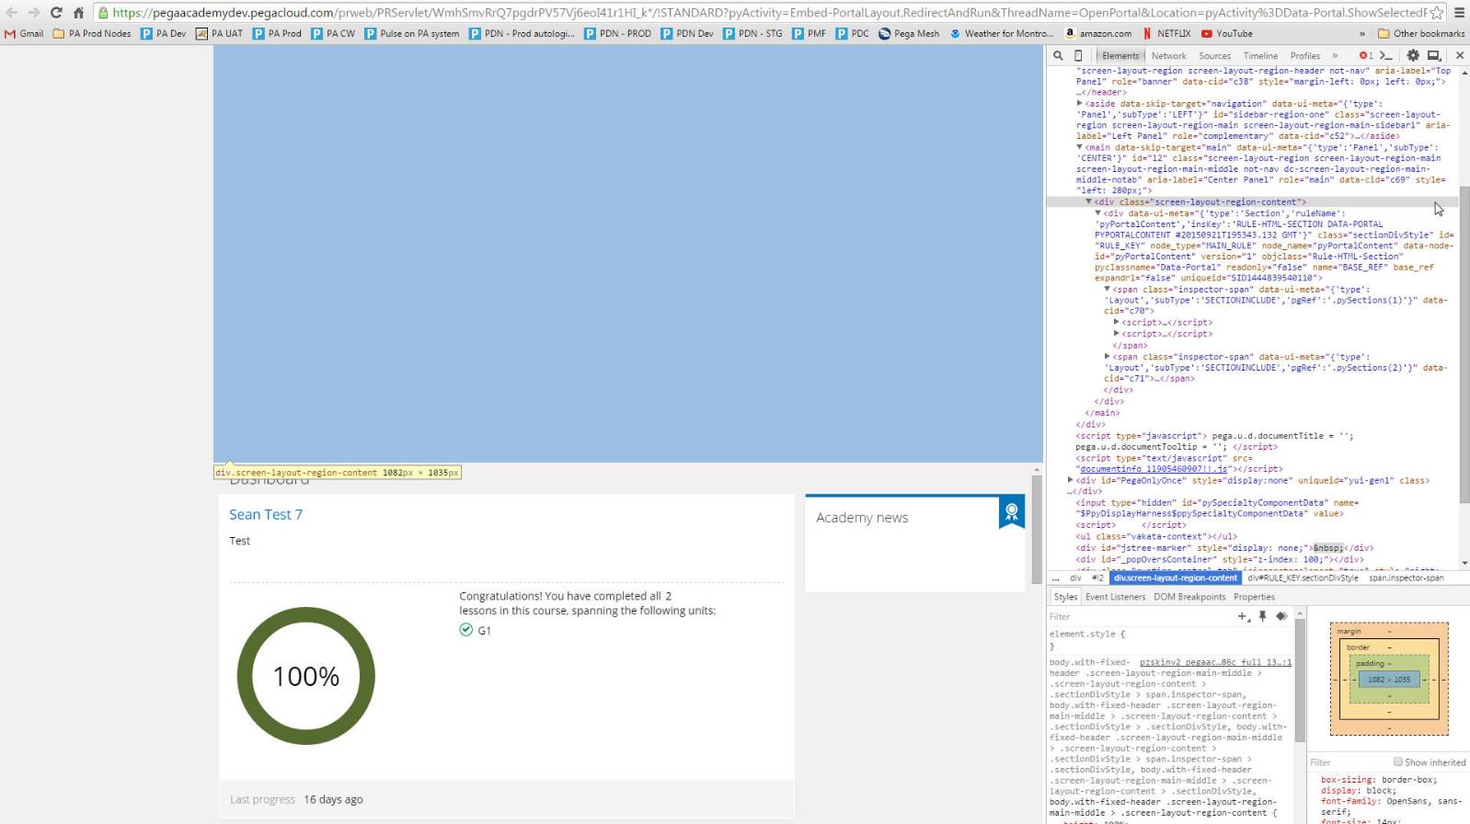Switch to the Timeline tab
The image size is (1470, 824).
(1260, 55)
